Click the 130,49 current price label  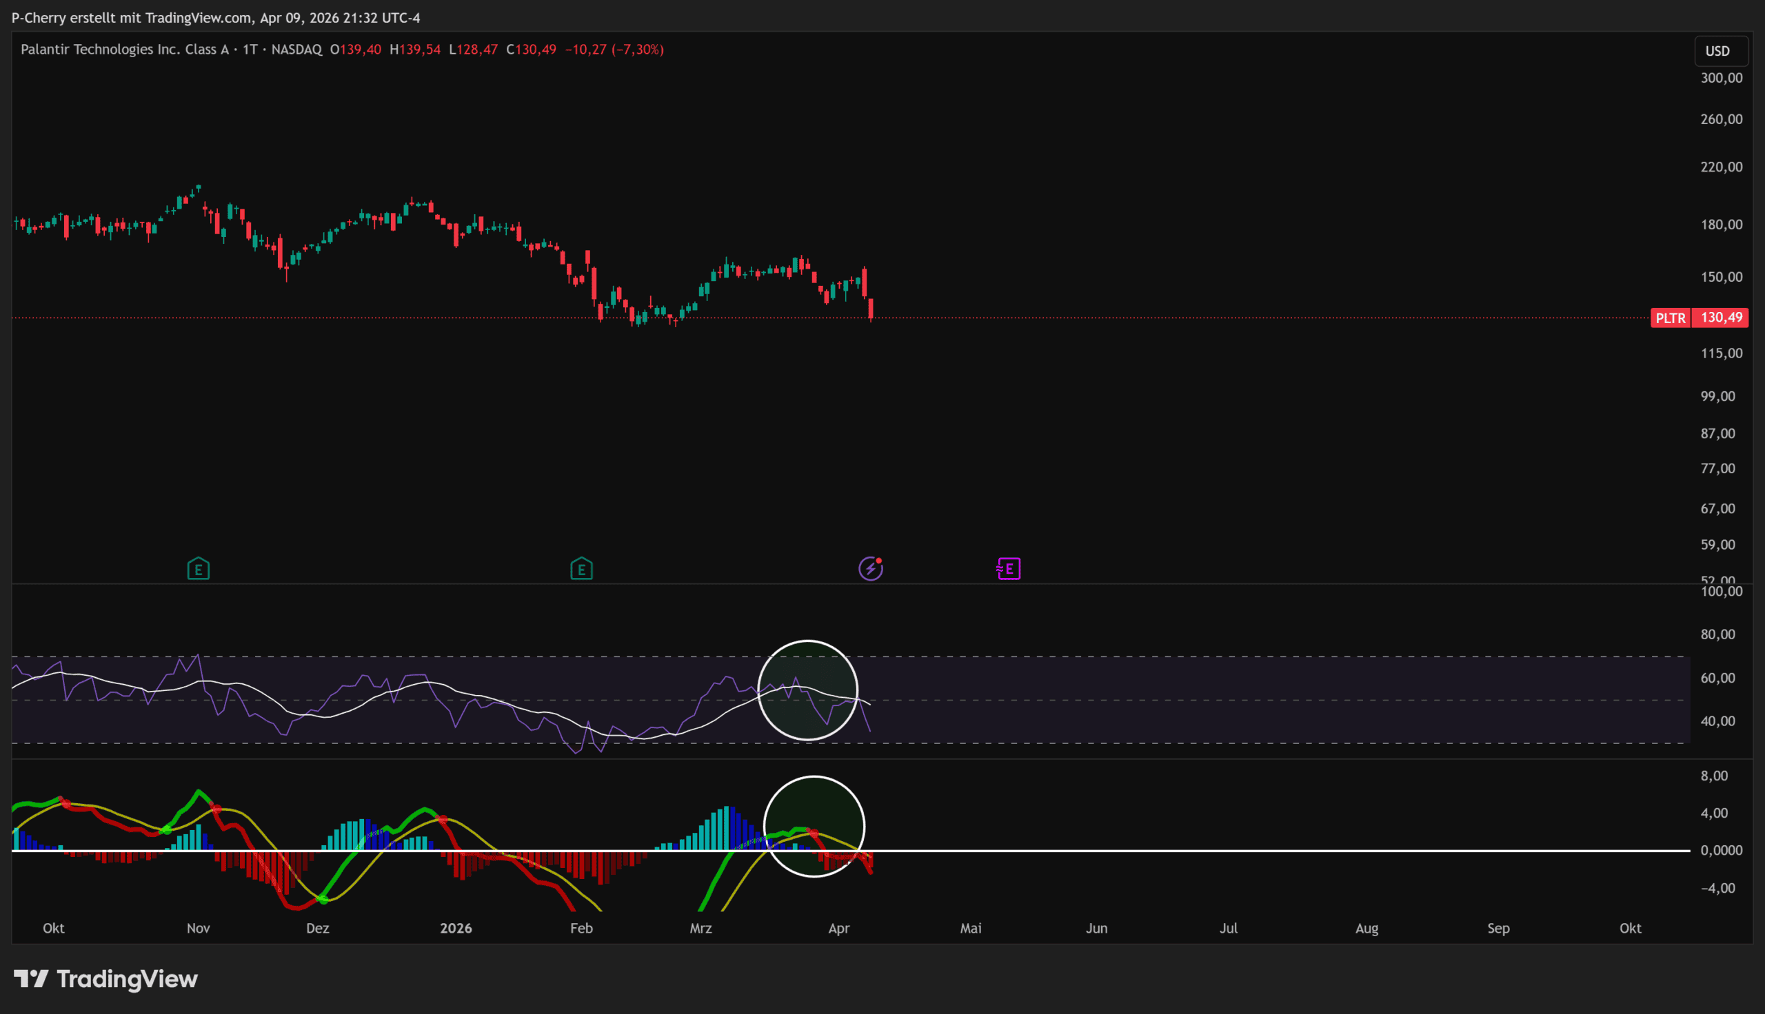click(1721, 318)
